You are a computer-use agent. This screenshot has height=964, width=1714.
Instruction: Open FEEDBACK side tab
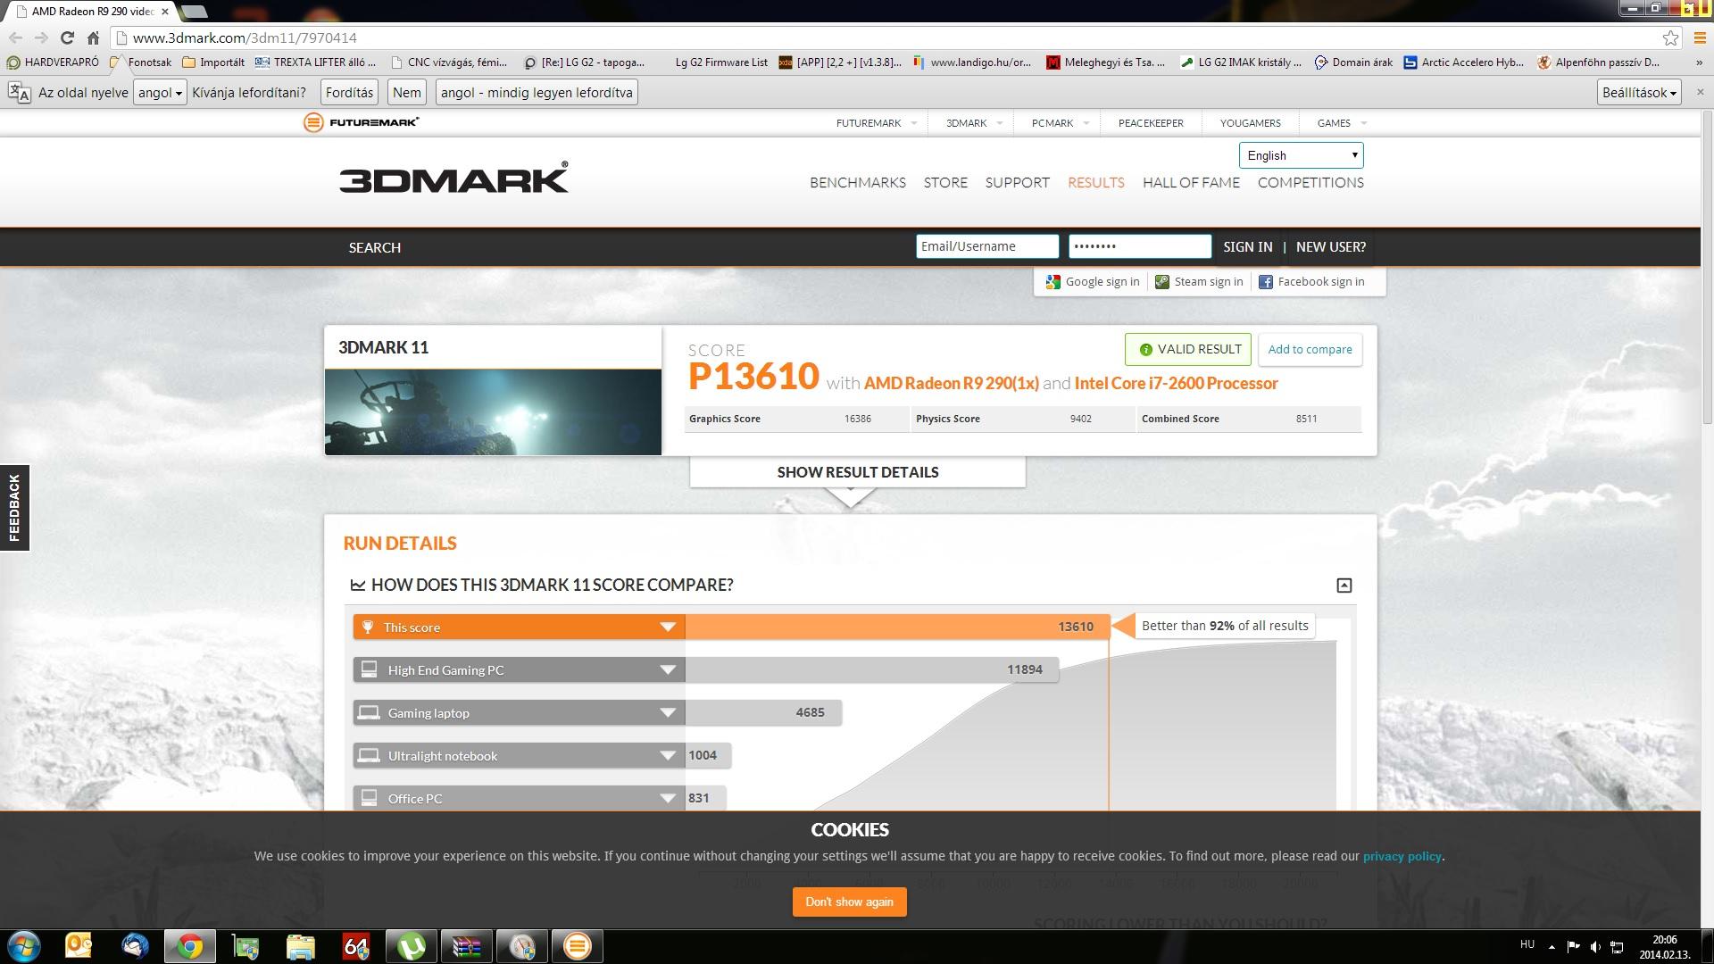pyautogui.click(x=14, y=508)
